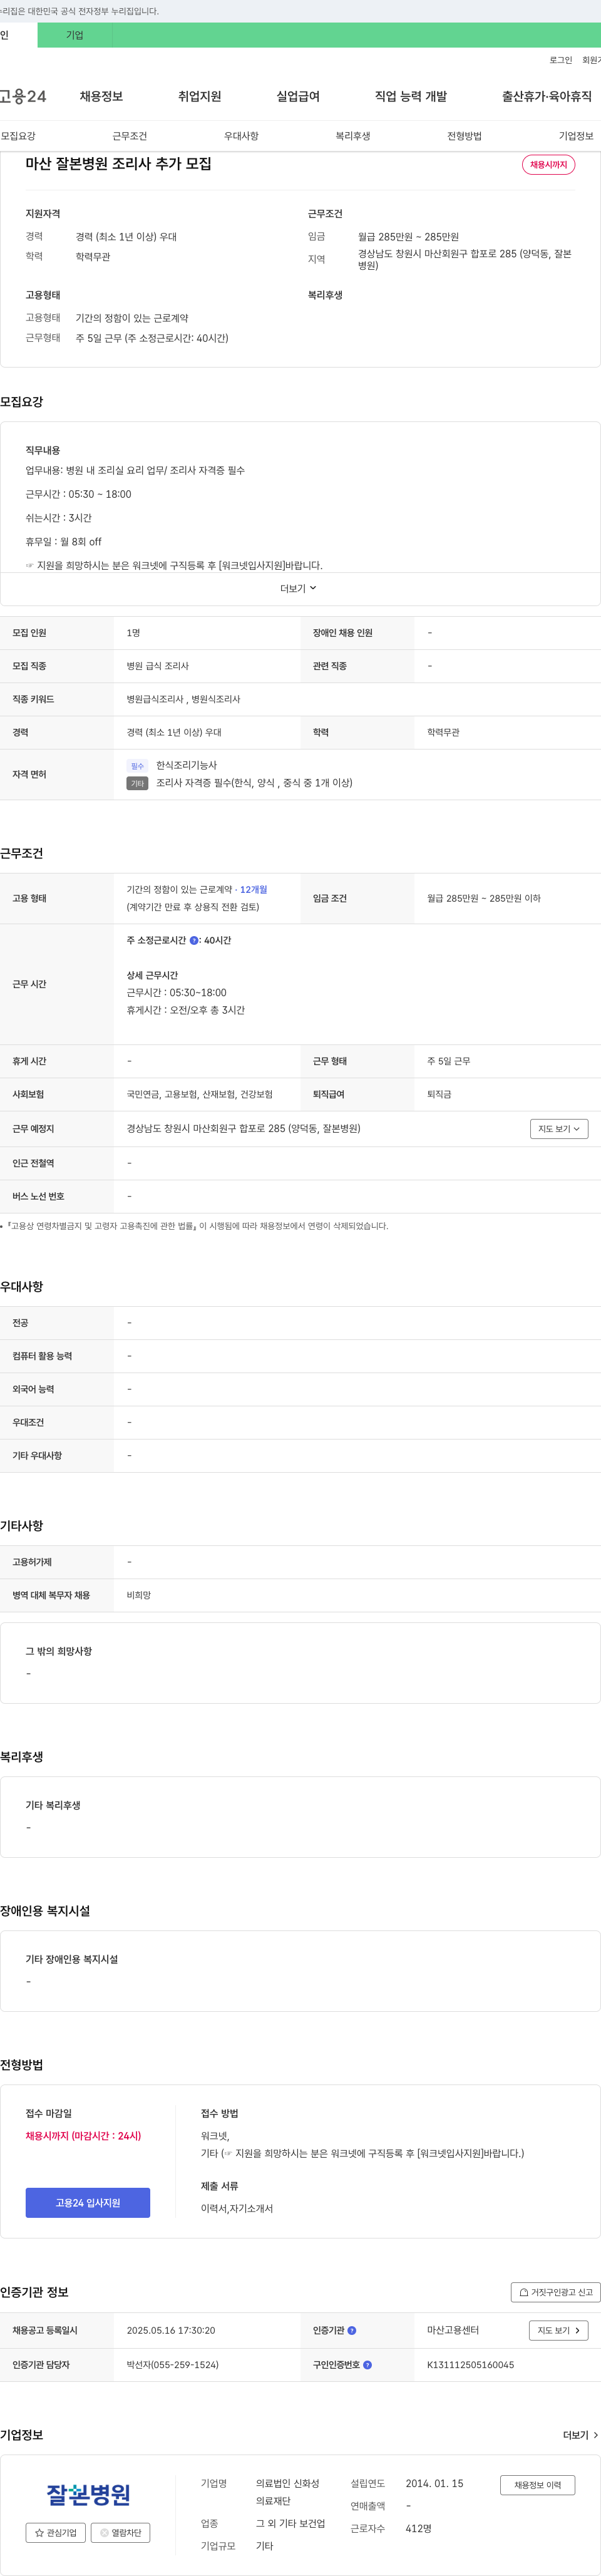Viewport: 601px width, 2576px height.
Task: Click the help icon next to 구인인증번호
Action: (x=367, y=2365)
